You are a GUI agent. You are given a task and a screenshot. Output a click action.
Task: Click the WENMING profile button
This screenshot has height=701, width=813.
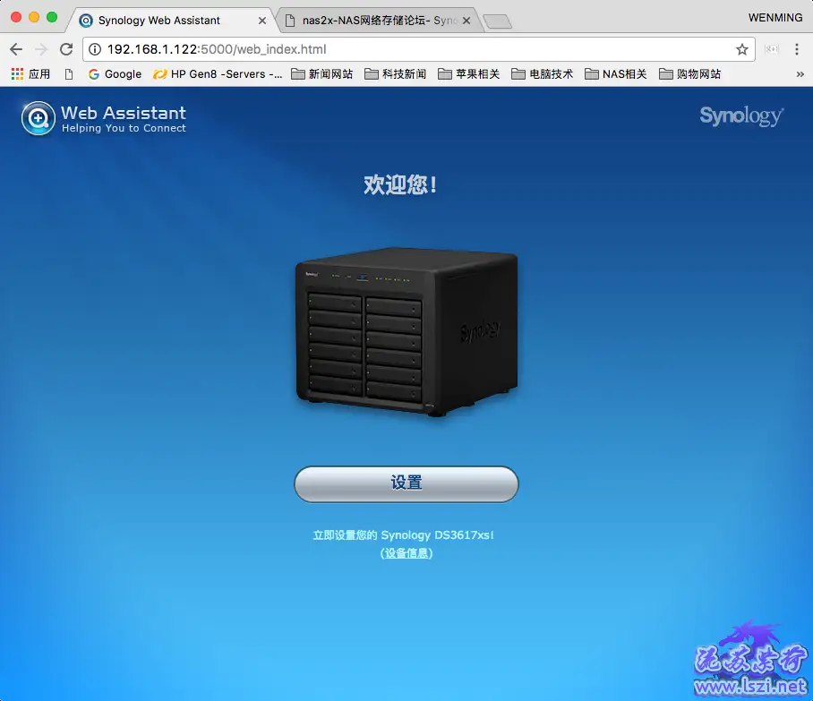[775, 18]
